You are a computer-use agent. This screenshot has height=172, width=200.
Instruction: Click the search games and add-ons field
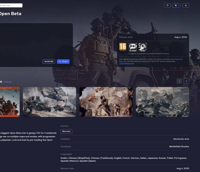pyautogui.click(x=11, y=5)
